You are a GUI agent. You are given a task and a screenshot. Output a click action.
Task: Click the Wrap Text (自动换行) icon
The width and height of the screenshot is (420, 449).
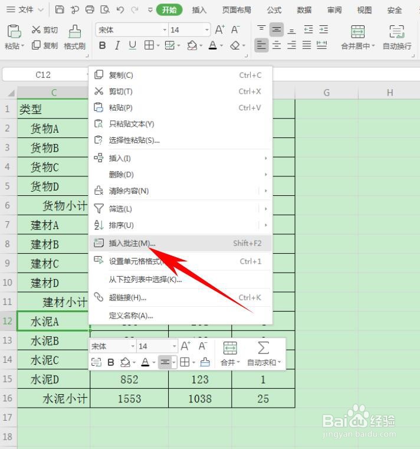click(x=397, y=31)
